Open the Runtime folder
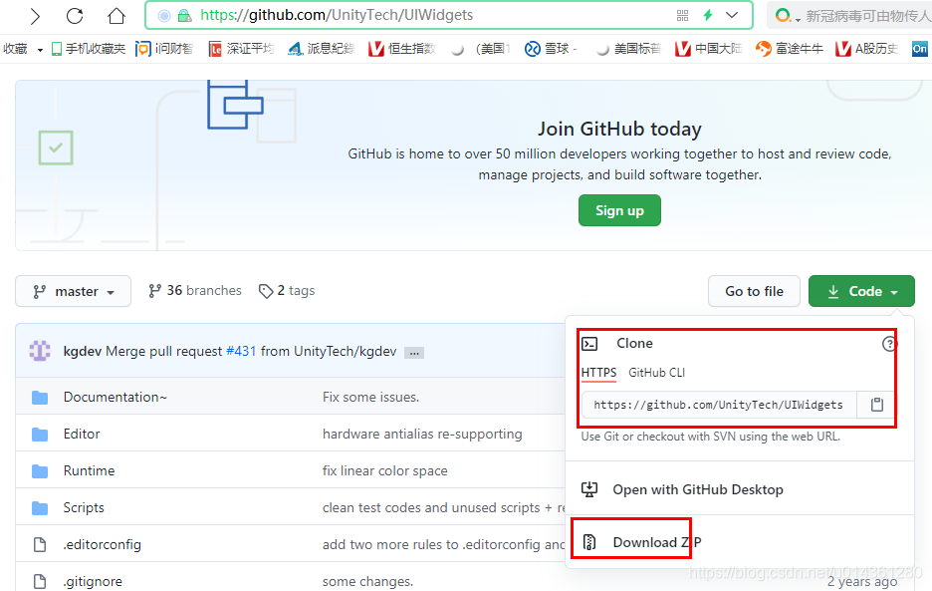 coord(90,470)
